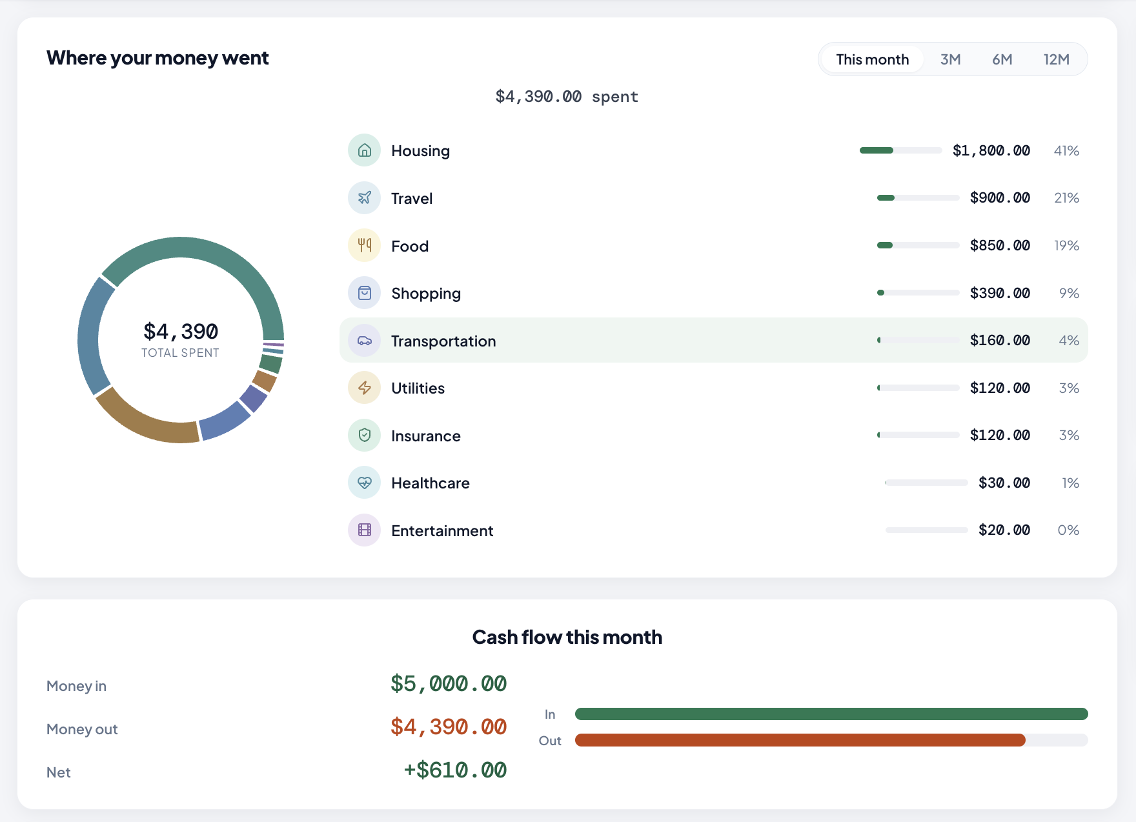Screen dimensions: 1136x822
Task: Click the $4,390.00 spent summary text
Action: pos(567,97)
